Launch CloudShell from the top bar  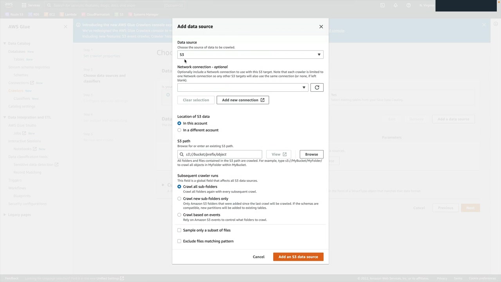coord(382,5)
